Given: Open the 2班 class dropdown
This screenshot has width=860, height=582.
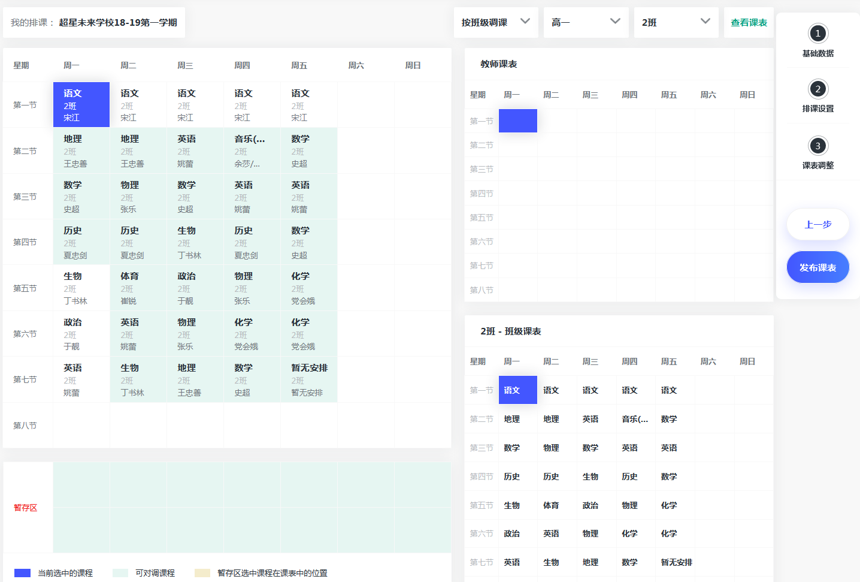Looking at the screenshot, I should coord(676,22).
